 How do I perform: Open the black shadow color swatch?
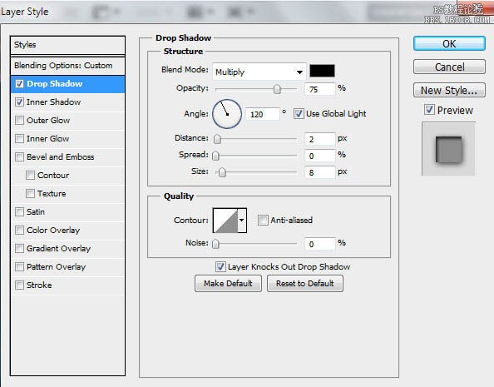[322, 71]
